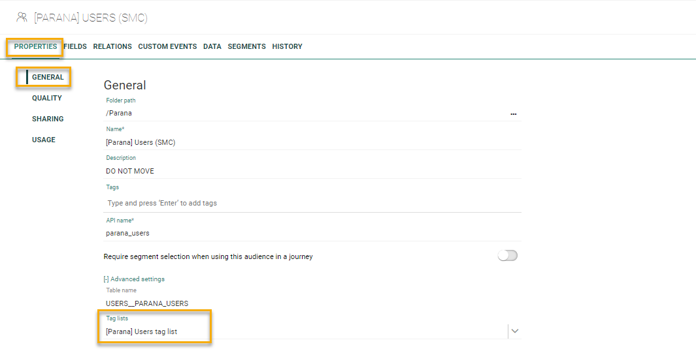The height and width of the screenshot is (353, 696).
Task: Open the Usage section
Action: click(44, 140)
